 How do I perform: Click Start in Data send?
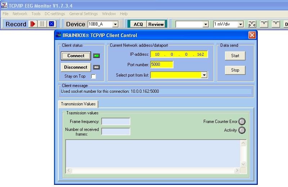235,56
